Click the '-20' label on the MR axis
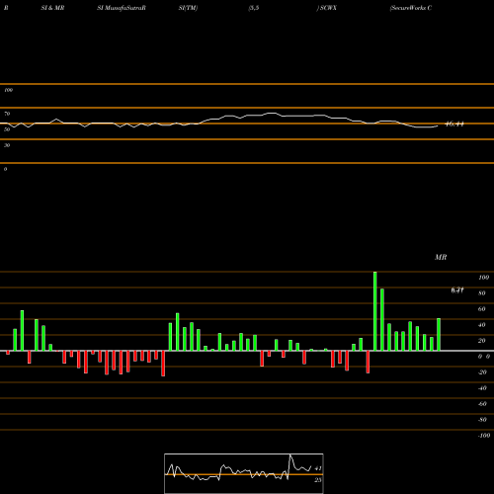This screenshot has width=494, height=494. 482,372
